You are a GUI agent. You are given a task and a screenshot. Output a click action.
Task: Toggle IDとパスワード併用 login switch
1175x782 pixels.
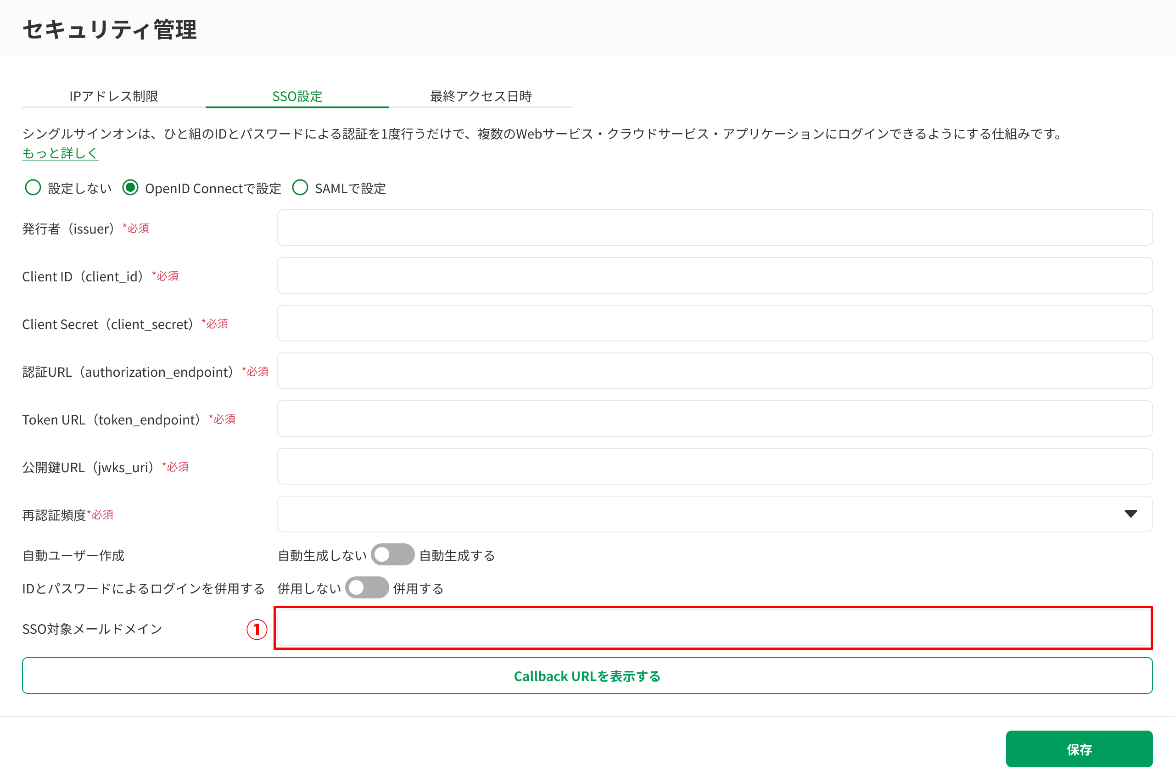tap(367, 587)
